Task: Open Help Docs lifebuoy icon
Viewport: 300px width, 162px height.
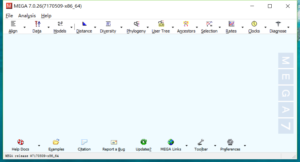Action: (20, 142)
